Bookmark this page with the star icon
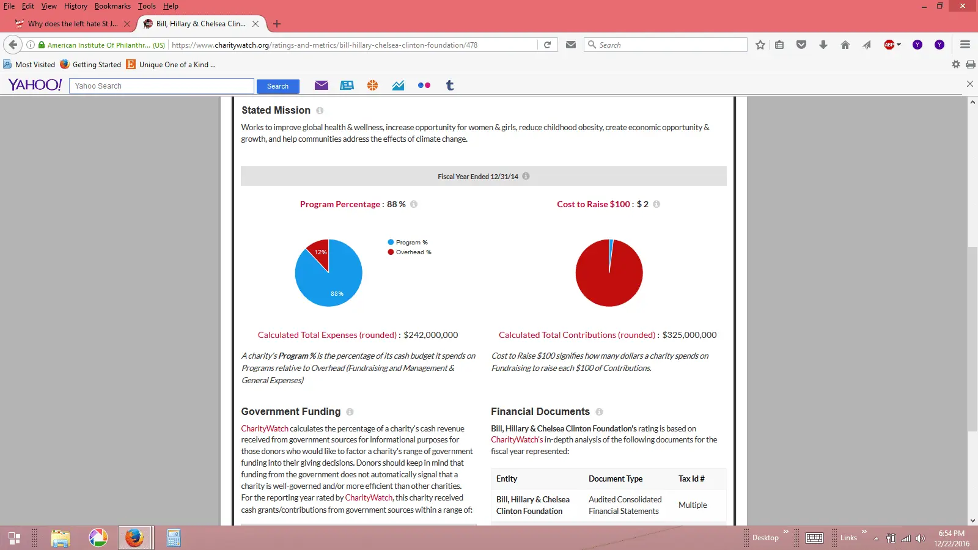978x550 pixels. pyautogui.click(x=760, y=45)
